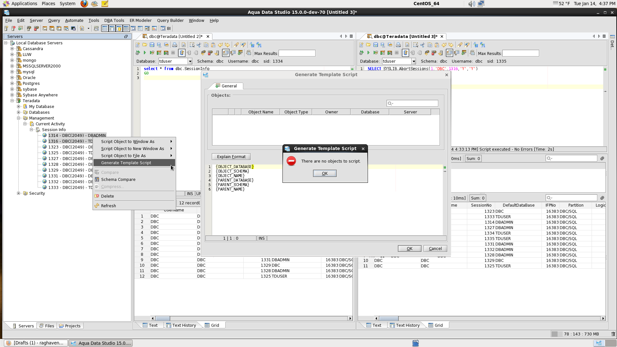The height and width of the screenshot is (347, 617).
Task: Expand the Security tree node
Action: (19, 193)
